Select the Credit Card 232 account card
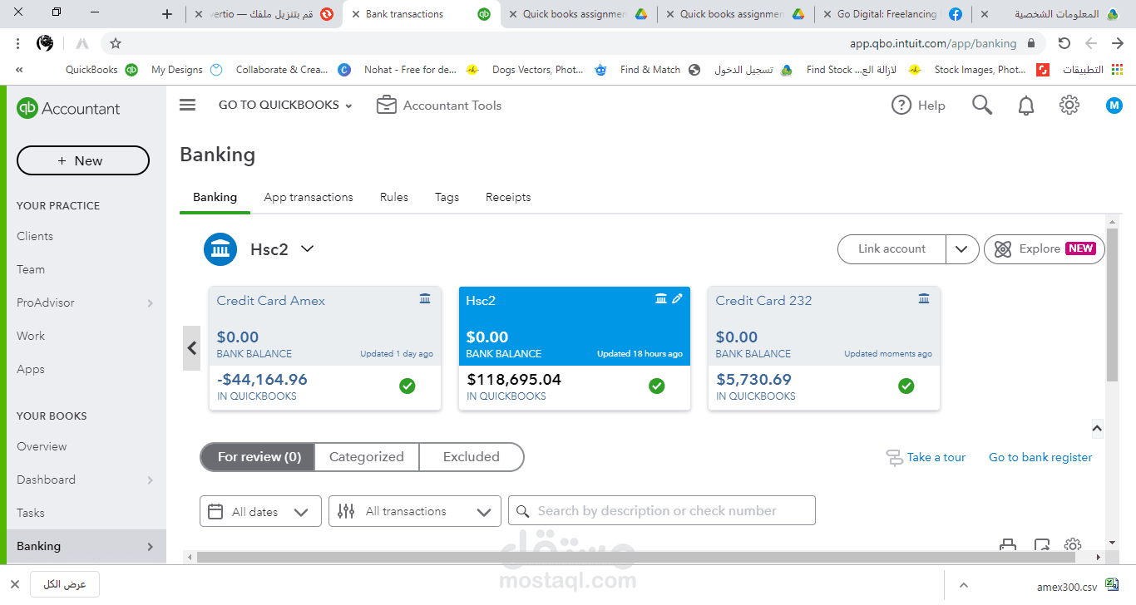 (824, 348)
